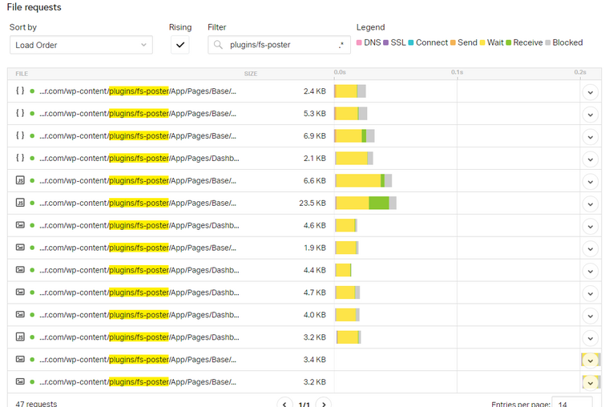Click the JS file icon of the 23.5 KB request
The image size is (609, 407).
[x=20, y=203]
